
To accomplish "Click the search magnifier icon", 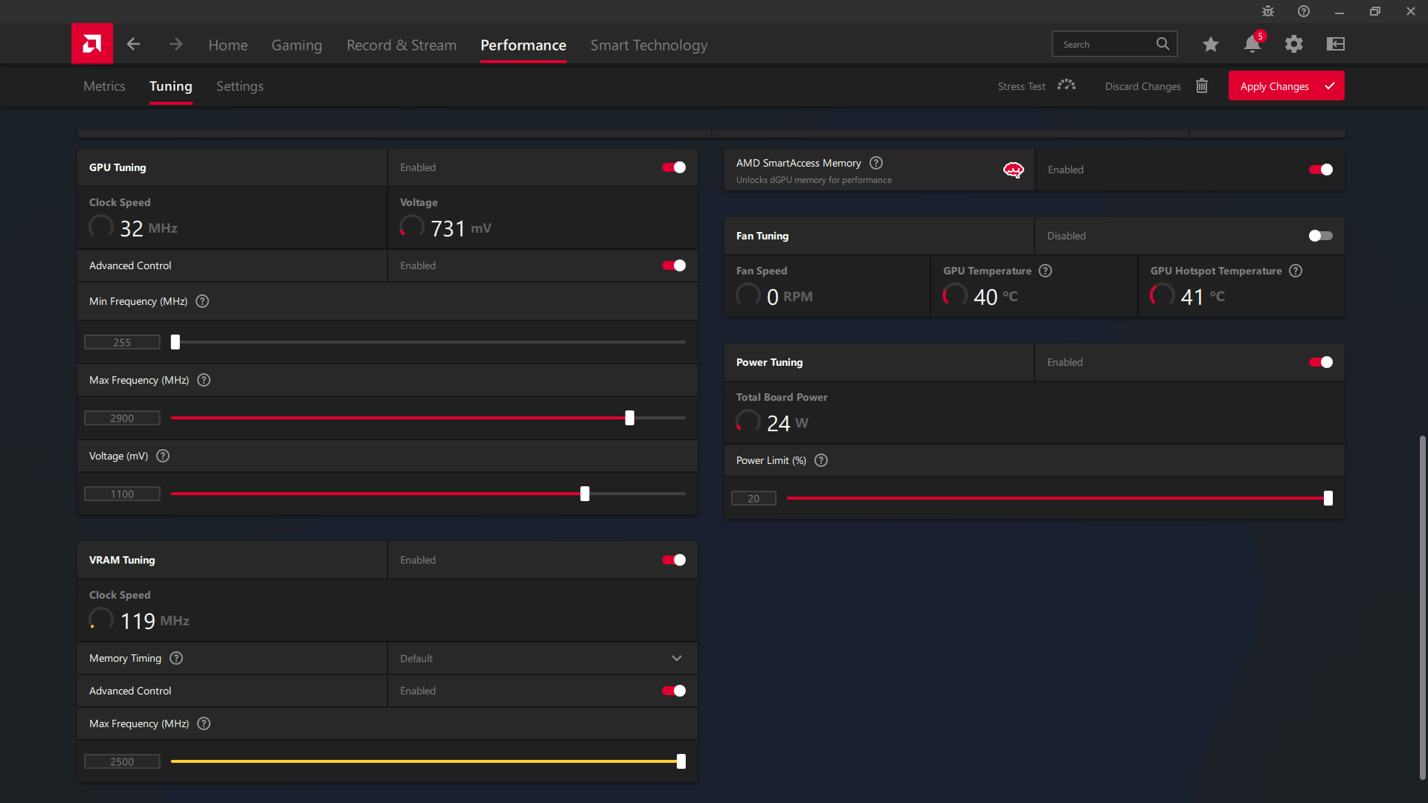I will [x=1163, y=44].
